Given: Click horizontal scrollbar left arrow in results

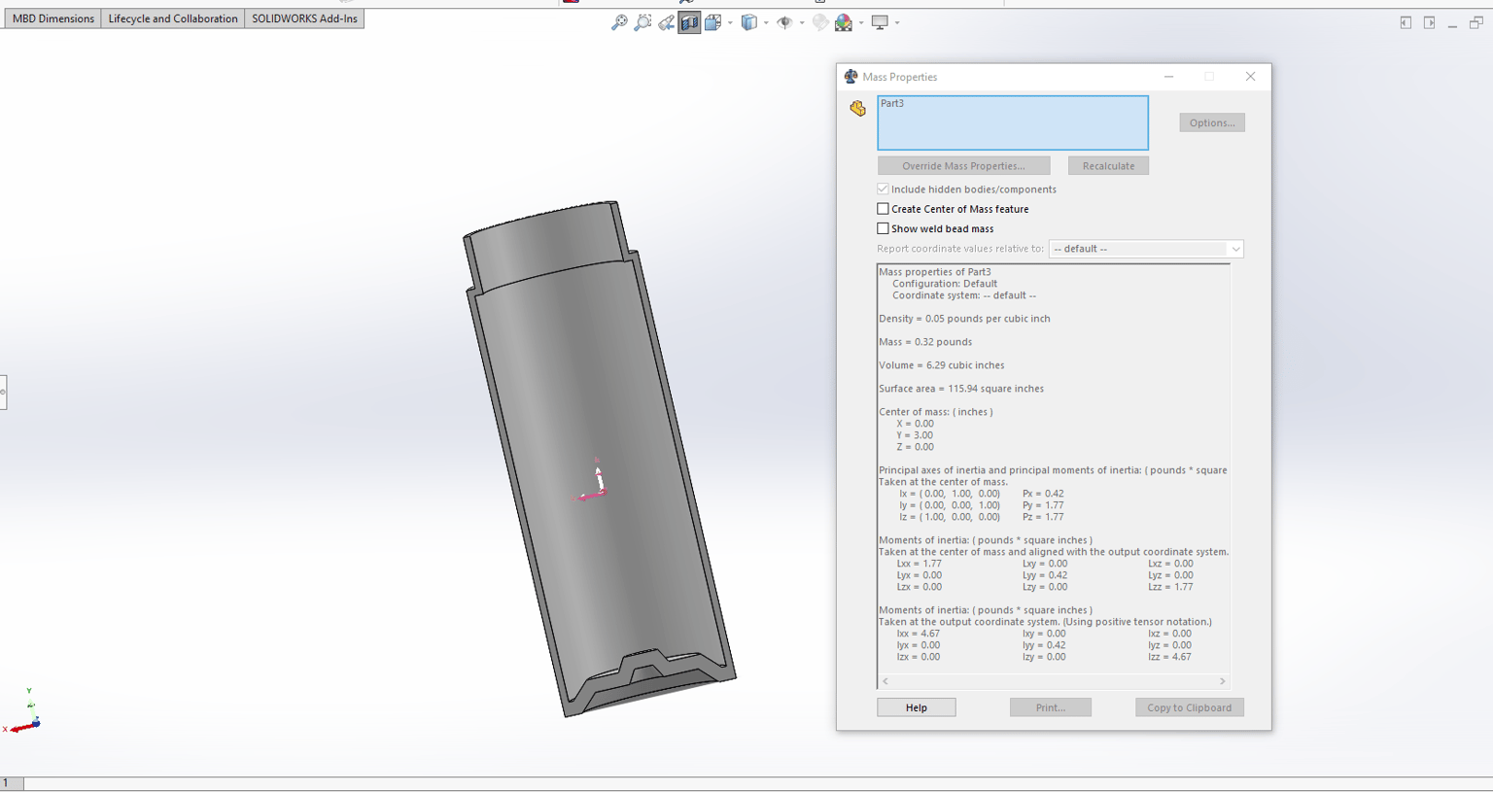Looking at the screenshot, I should click(885, 681).
